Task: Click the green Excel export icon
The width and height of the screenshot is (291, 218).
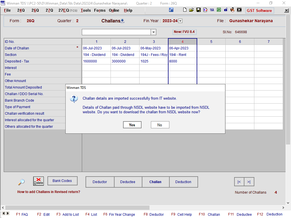Action: pos(219,10)
